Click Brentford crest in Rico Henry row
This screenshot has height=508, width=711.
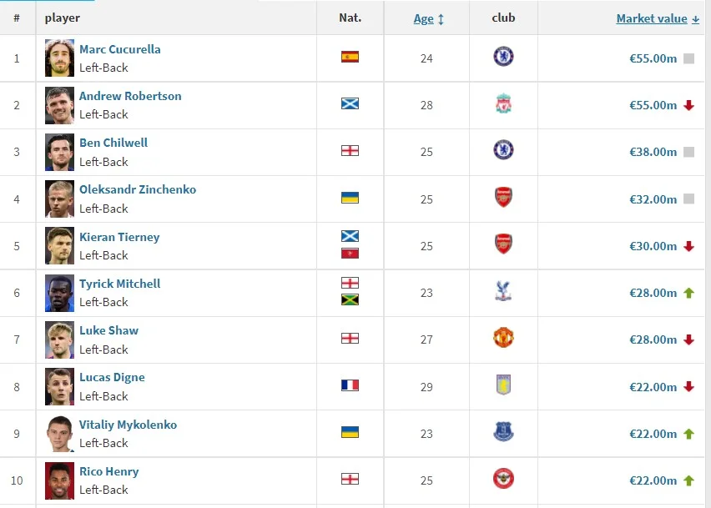503,479
